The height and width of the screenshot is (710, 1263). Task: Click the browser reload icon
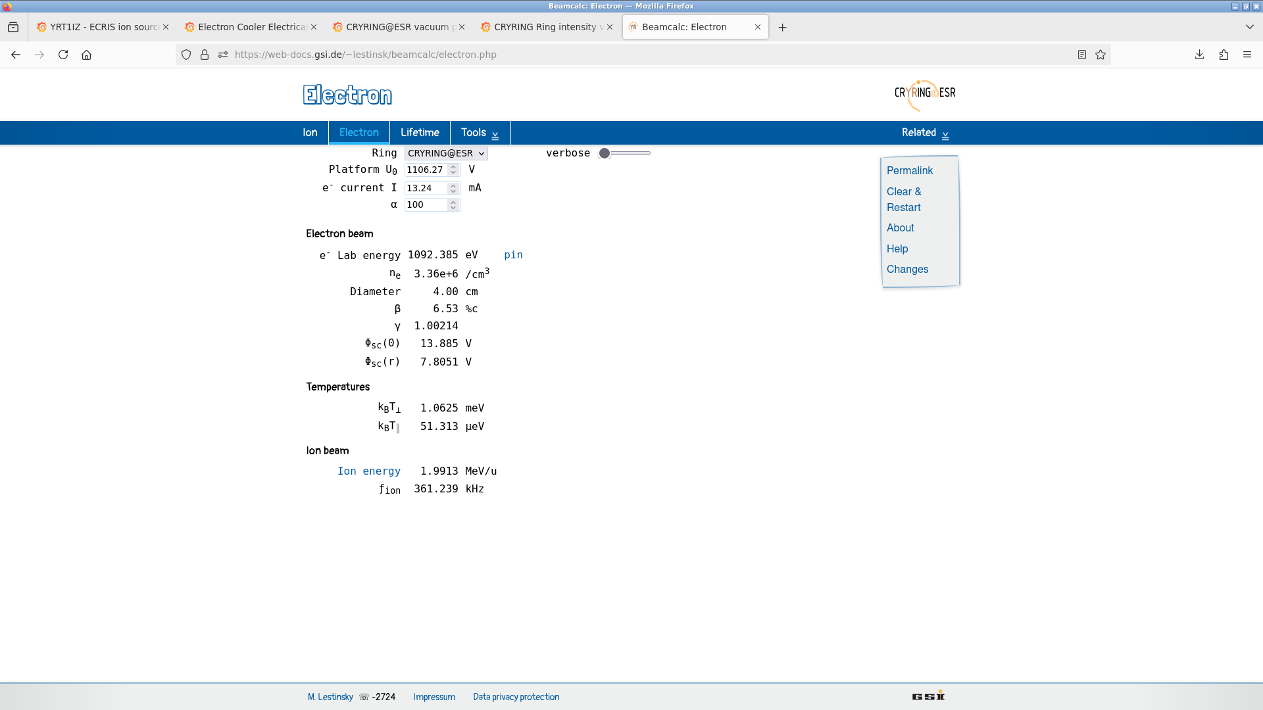pyautogui.click(x=63, y=55)
